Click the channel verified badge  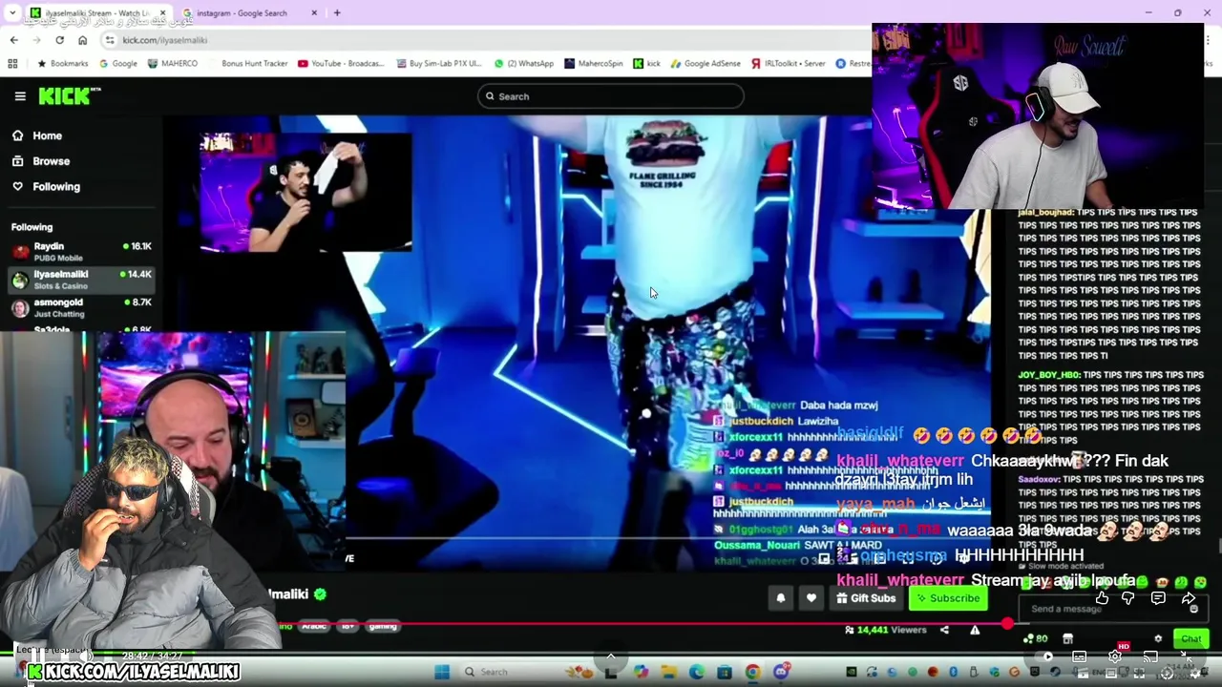tap(320, 594)
